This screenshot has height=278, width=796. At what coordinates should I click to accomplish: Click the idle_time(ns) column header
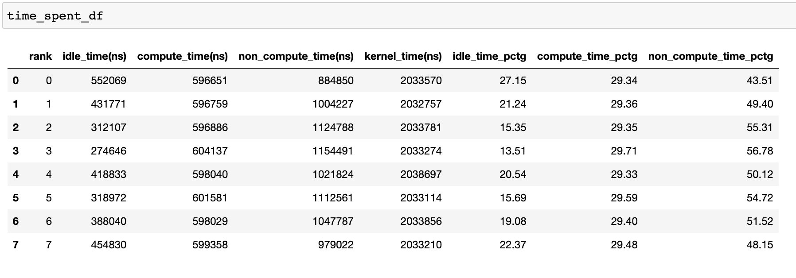(94, 56)
